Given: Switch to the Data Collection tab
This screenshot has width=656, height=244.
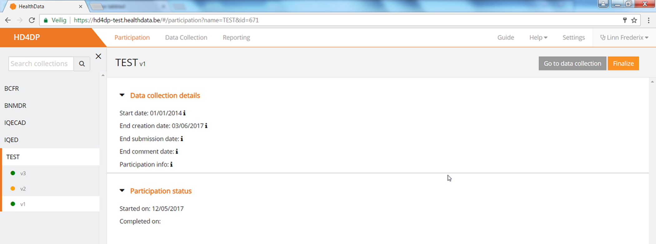Looking at the screenshot, I should [186, 37].
